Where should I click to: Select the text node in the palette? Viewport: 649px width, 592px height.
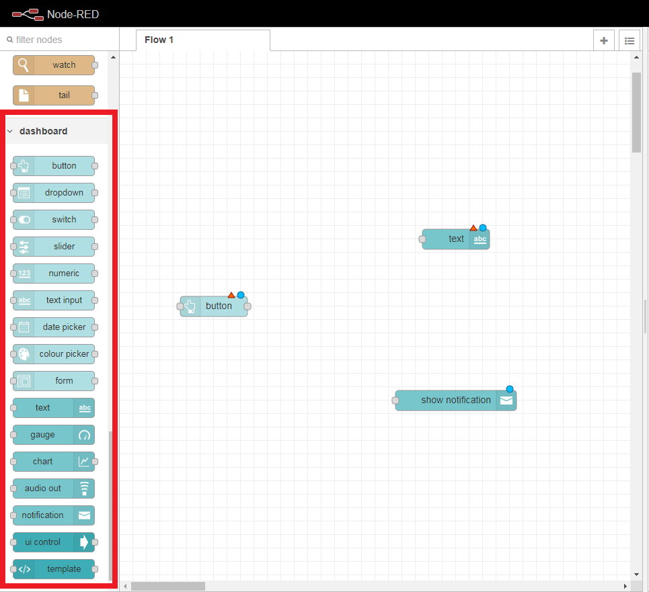pos(54,408)
